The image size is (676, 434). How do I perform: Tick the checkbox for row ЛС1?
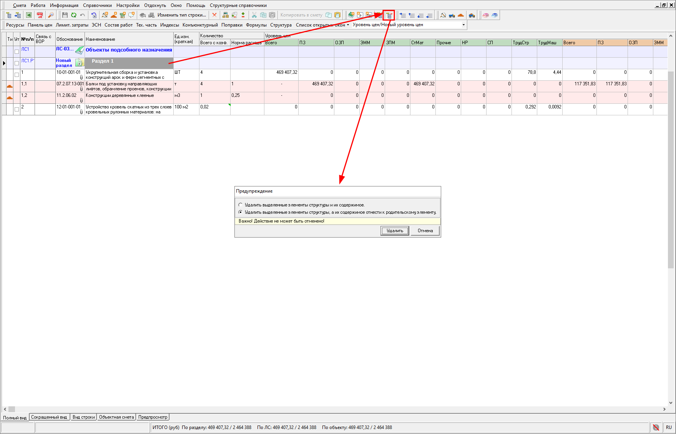[17, 52]
